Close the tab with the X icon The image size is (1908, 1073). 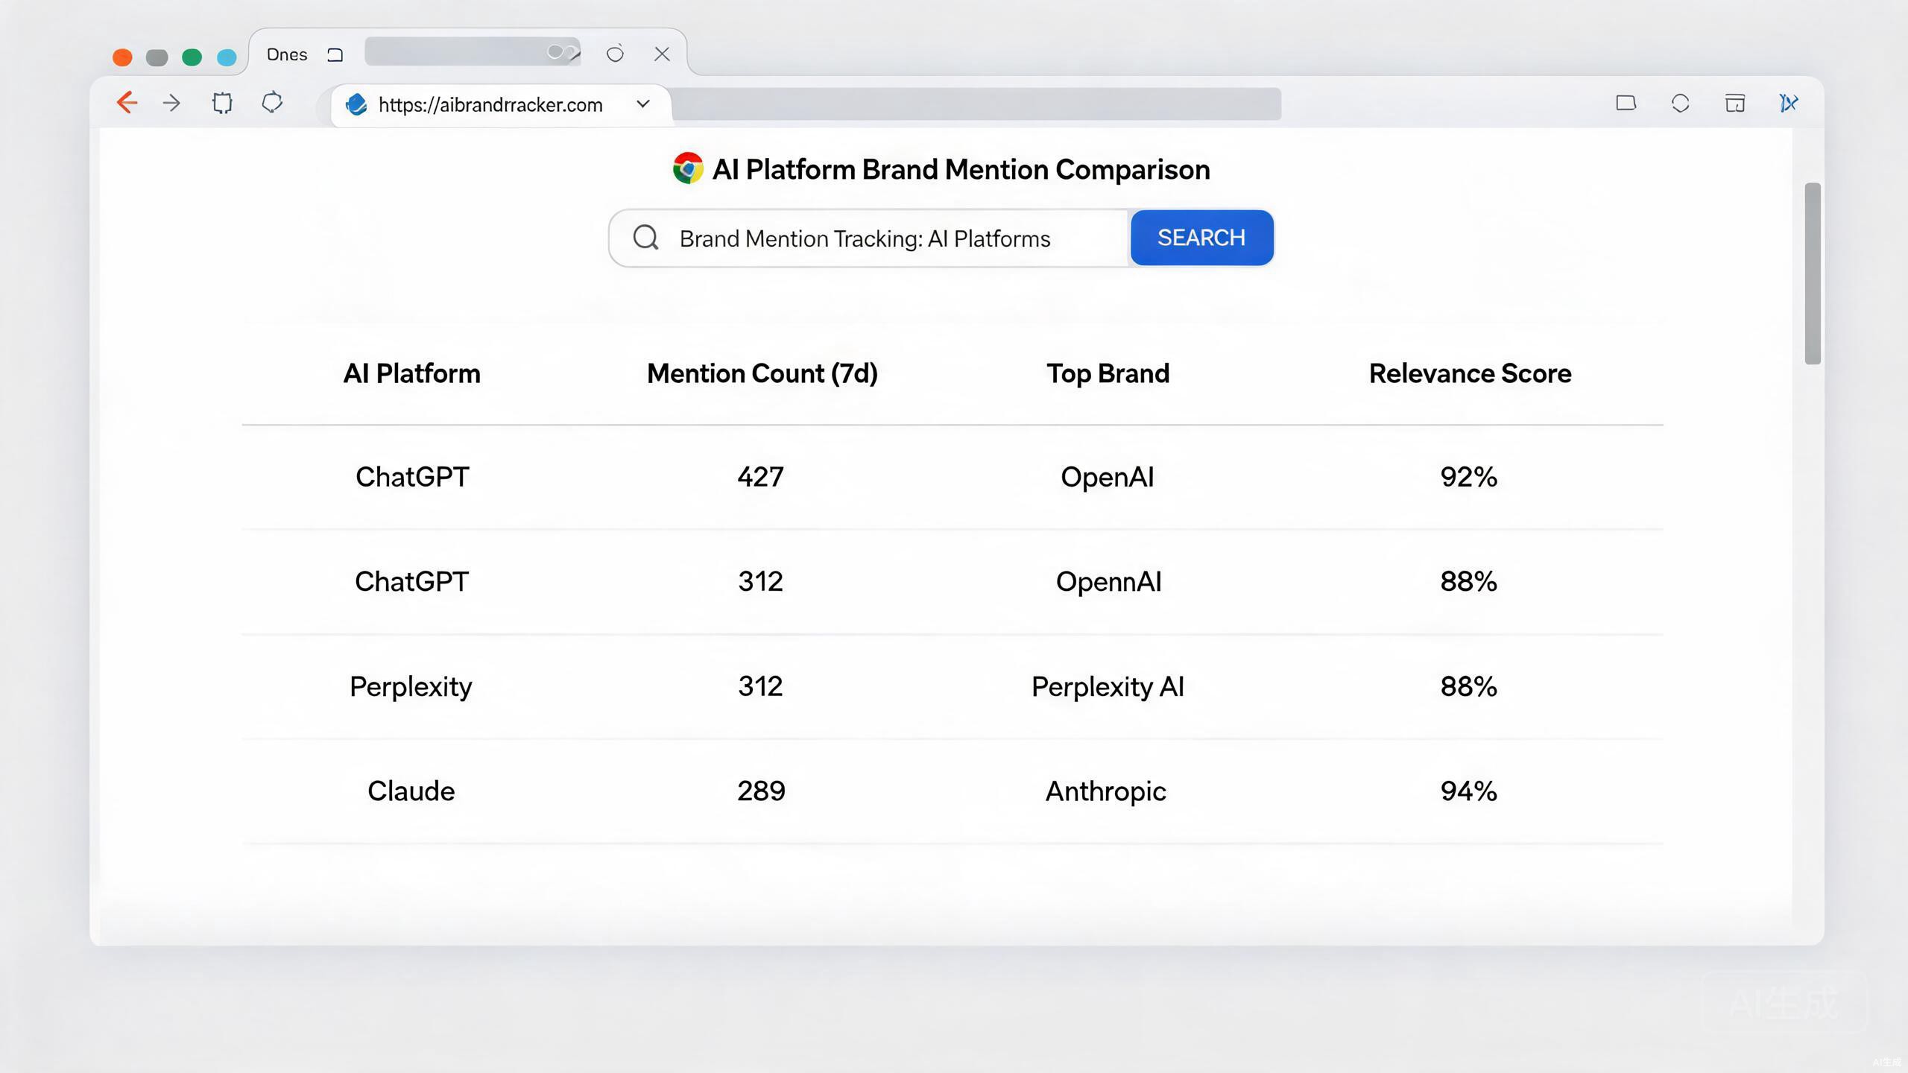[662, 54]
